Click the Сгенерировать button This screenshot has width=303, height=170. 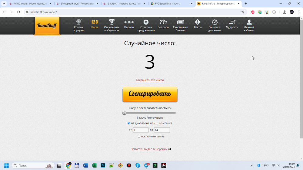pyautogui.click(x=150, y=94)
